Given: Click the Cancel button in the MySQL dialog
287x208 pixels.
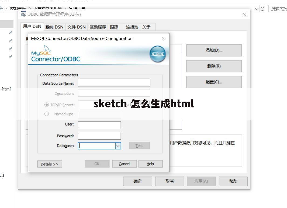Looking at the screenshot, I should pos(124,164).
